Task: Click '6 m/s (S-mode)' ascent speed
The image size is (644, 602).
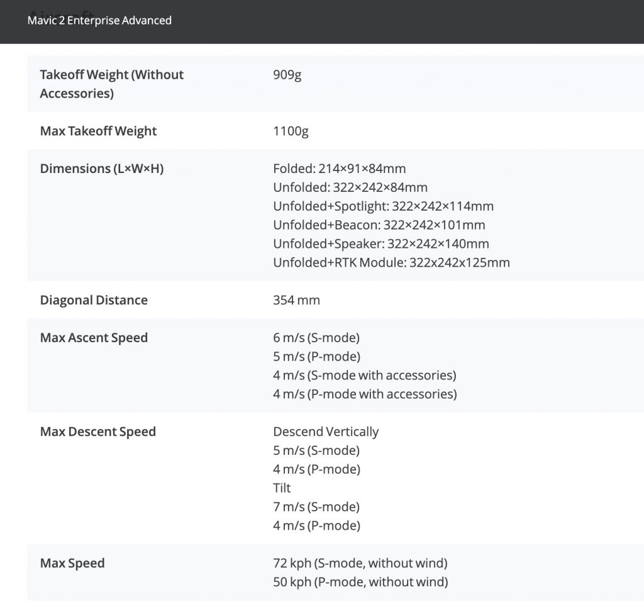Action: coord(316,338)
